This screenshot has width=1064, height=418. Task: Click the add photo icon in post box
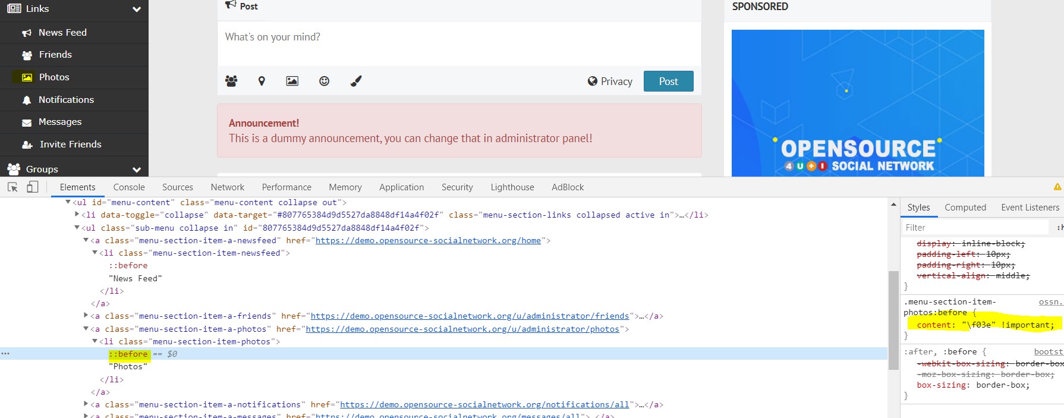pyautogui.click(x=292, y=81)
